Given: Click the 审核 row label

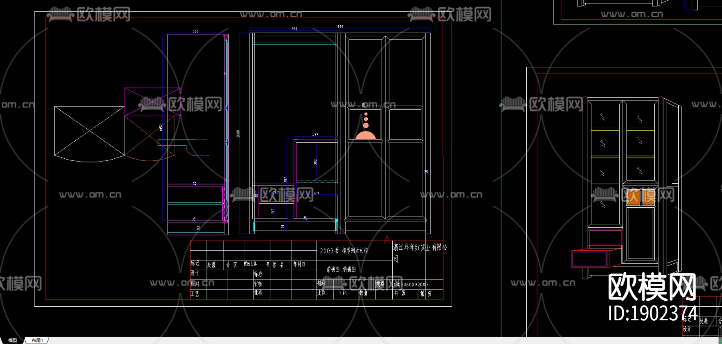Looking at the screenshot, I should point(258,284).
